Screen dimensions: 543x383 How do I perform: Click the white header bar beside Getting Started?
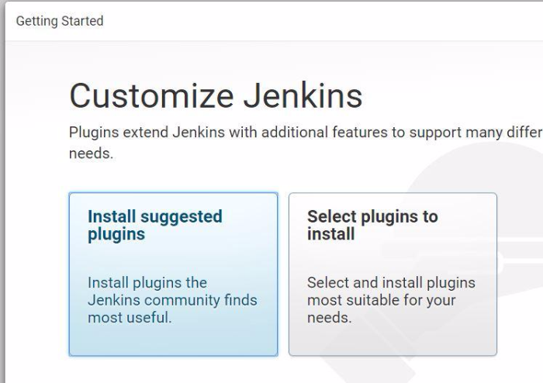click(x=322, y=21)
